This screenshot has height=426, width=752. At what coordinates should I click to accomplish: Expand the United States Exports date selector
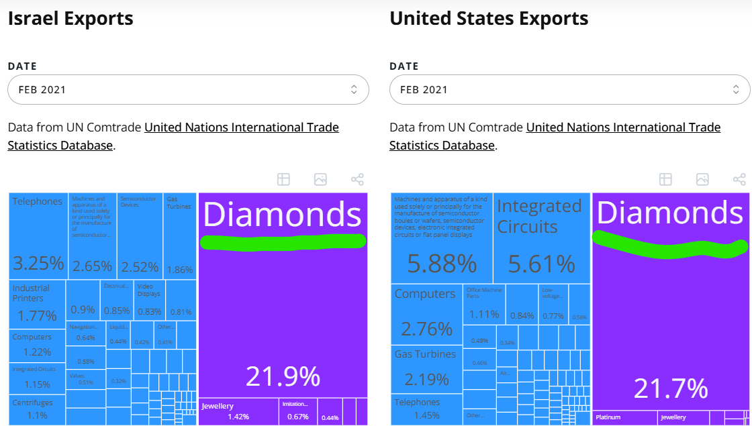[x=569, y=90]
